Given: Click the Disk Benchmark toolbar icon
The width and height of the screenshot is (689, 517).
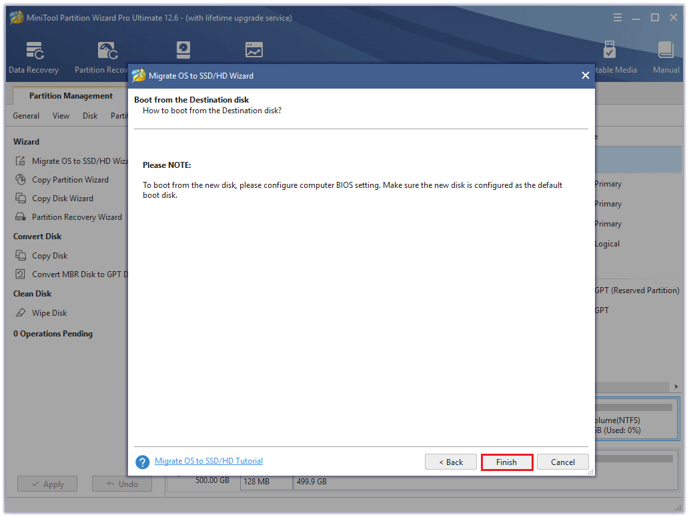Looking at the screenshot, I should (x=183, y=50).
